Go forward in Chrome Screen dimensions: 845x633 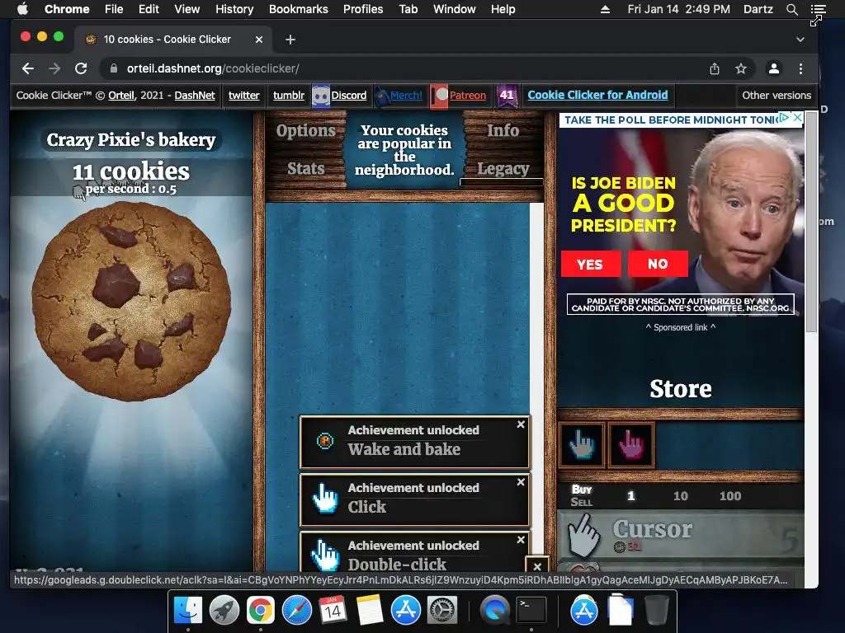[x=54, y=68]
